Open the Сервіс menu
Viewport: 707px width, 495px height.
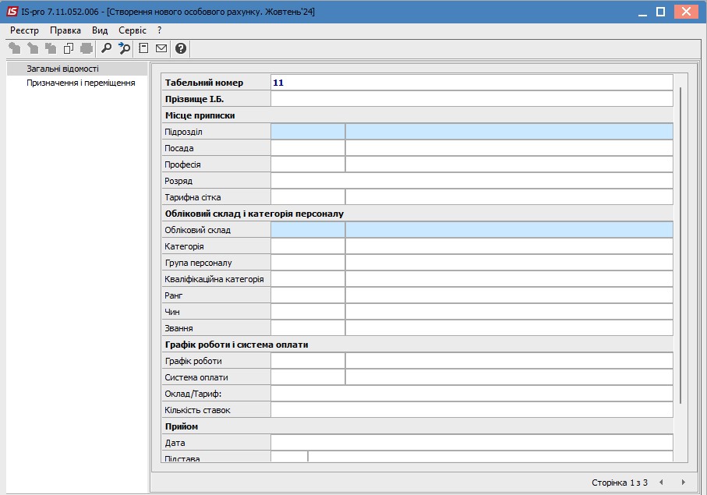pos(133,30)
